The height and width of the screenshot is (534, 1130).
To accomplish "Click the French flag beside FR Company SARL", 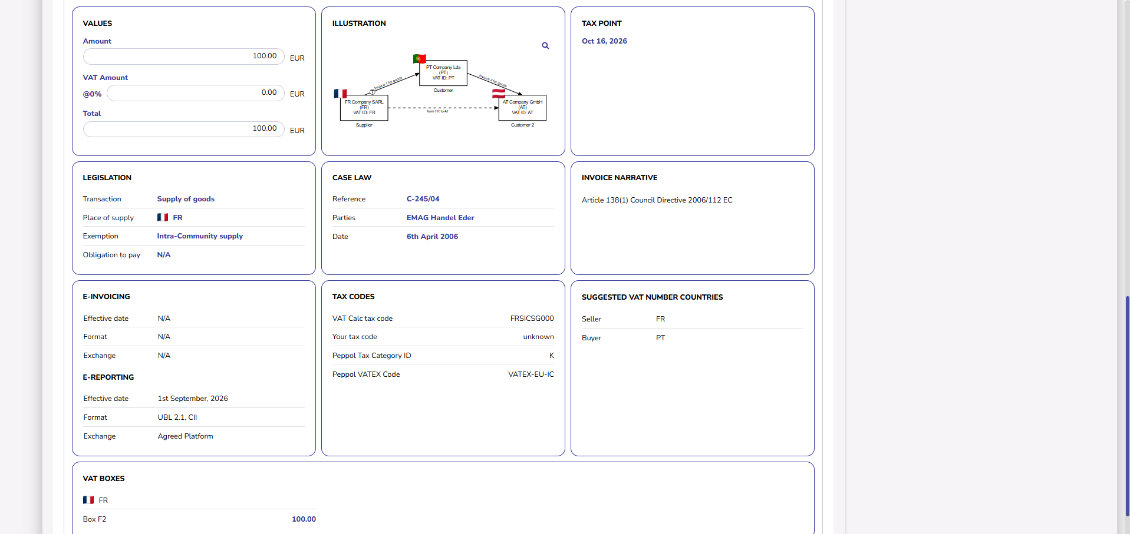I will click(340, 94).
